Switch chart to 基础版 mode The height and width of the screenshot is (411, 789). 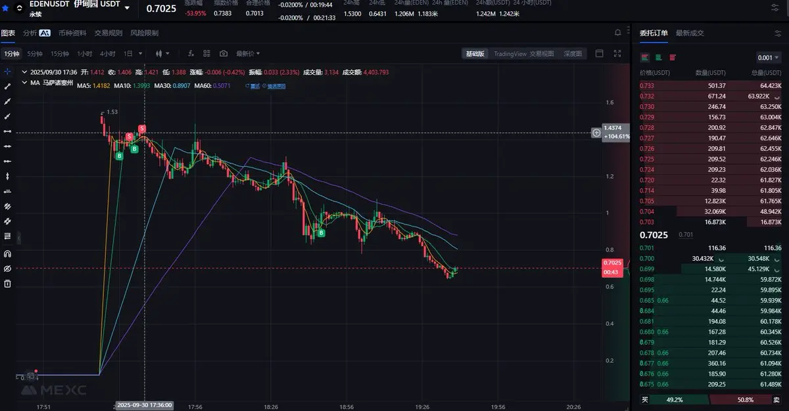(475, 54)
